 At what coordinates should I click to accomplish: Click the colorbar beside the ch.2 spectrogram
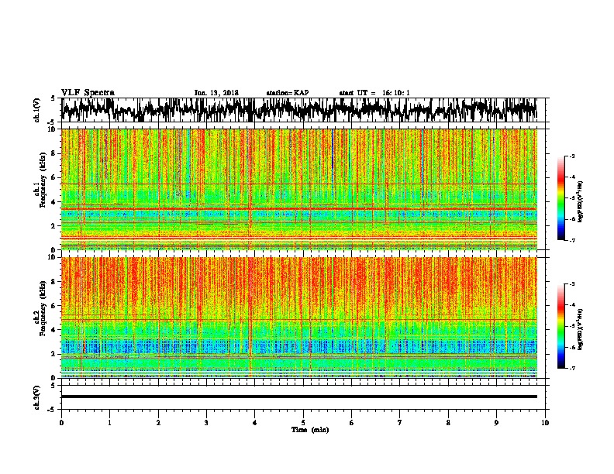click(561, 326)
